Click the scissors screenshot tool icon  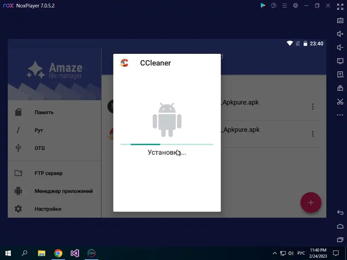[x=340, y=102]
